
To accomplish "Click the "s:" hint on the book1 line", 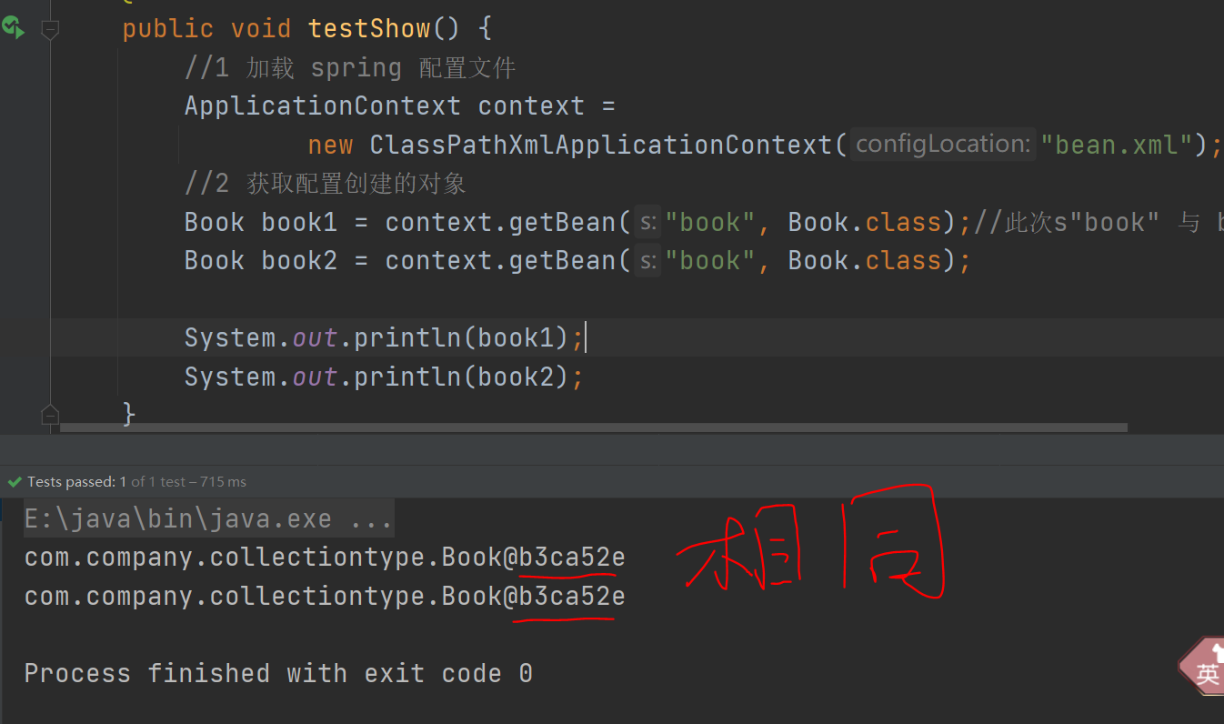I will pyautogui.click(x=647, y=222).
